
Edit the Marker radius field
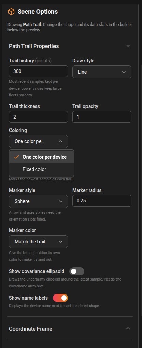coord(101,201)
